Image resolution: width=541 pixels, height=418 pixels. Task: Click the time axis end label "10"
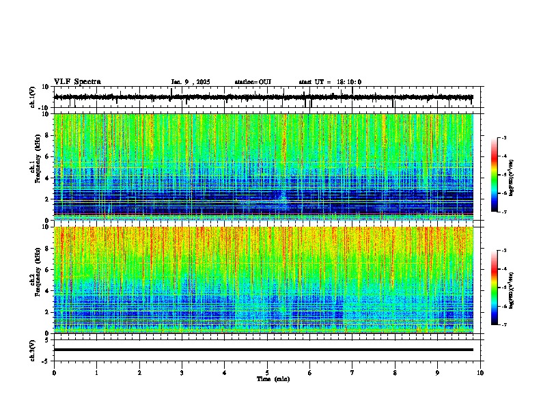point(480,373)
